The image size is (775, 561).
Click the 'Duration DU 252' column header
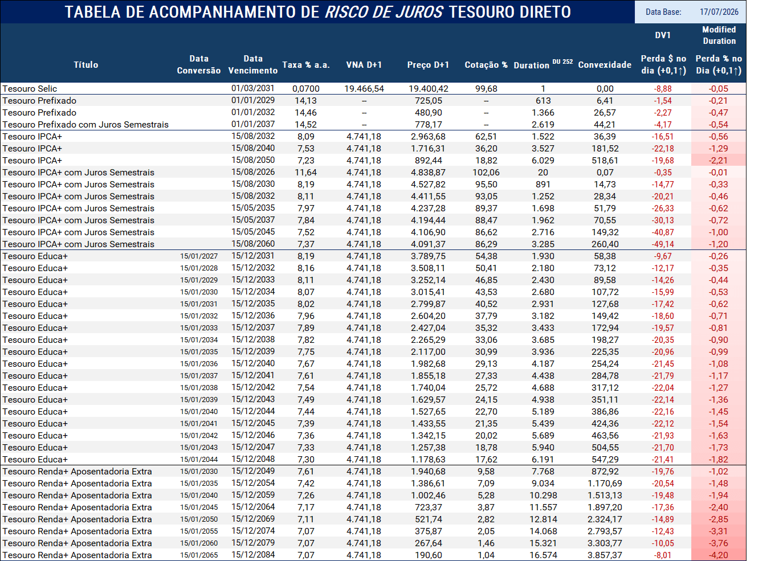(x=543, y=64)
